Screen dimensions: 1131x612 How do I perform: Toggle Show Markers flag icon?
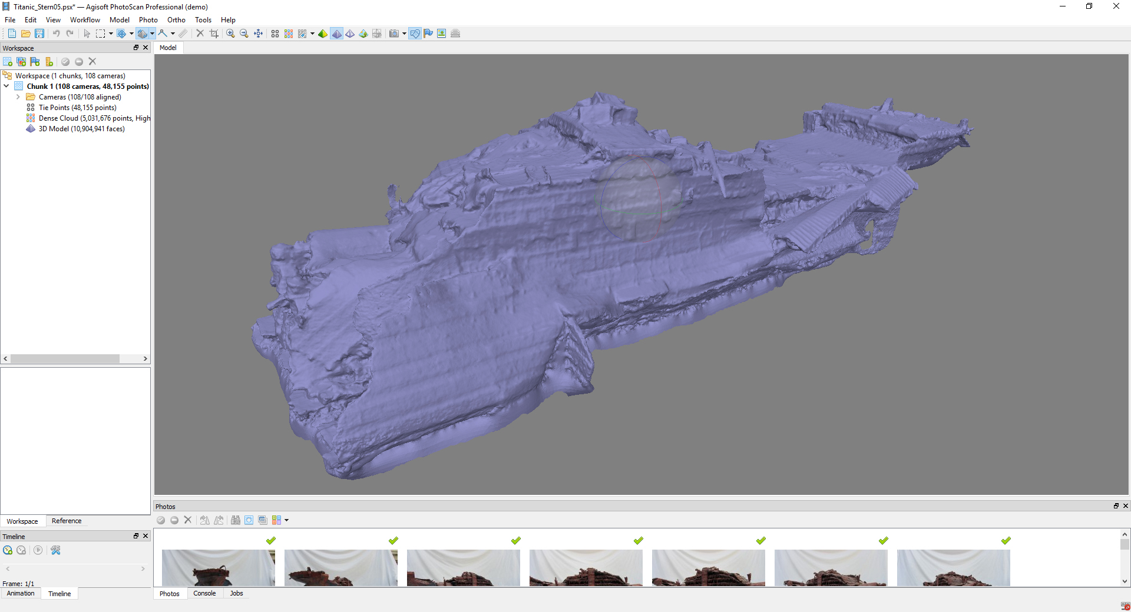428,34
